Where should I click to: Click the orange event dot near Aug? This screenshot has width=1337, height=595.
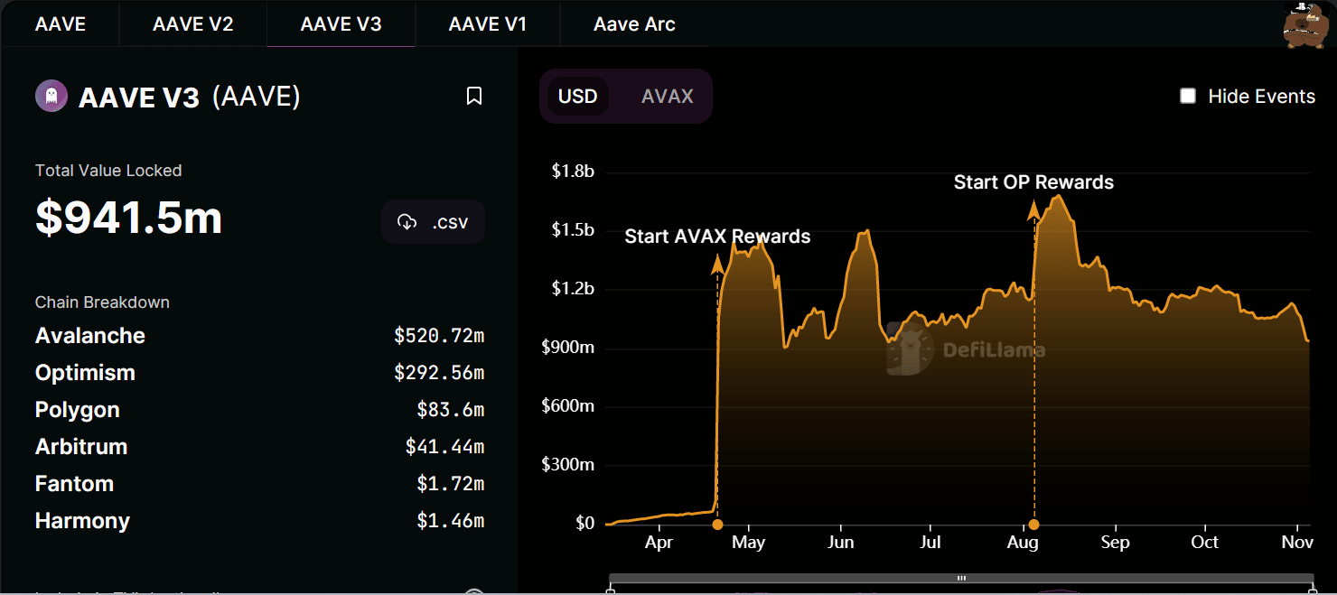coord(1034,525)
